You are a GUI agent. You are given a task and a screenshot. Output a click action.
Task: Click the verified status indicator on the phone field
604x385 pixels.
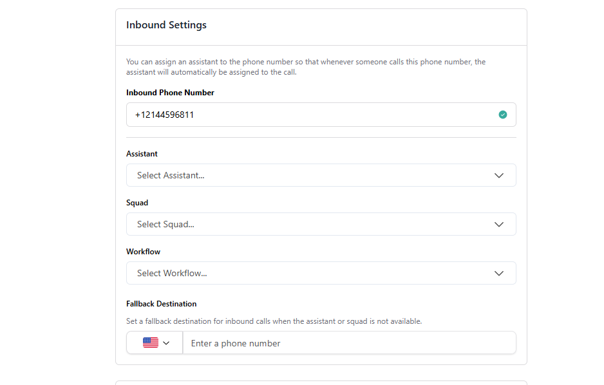point(503,114)
